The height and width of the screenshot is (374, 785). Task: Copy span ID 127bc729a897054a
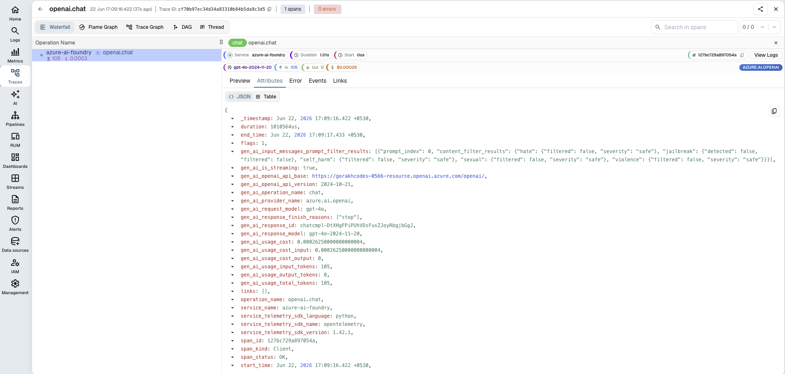[x=742, y=55]
